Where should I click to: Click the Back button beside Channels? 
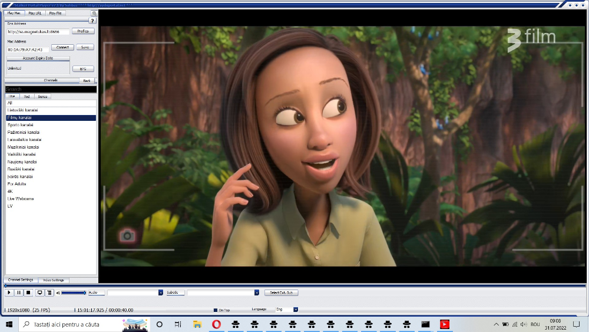pyautogui.click(x=87, y=81)
